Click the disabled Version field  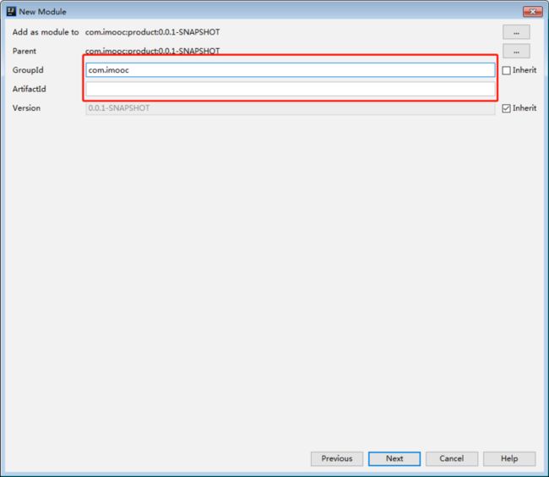pos(291,108)
